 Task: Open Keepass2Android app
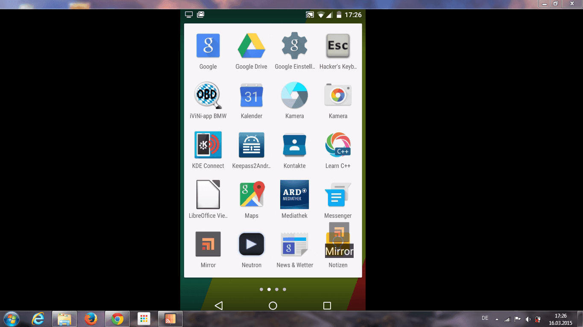pyautogui.click(x=252, y=145)
